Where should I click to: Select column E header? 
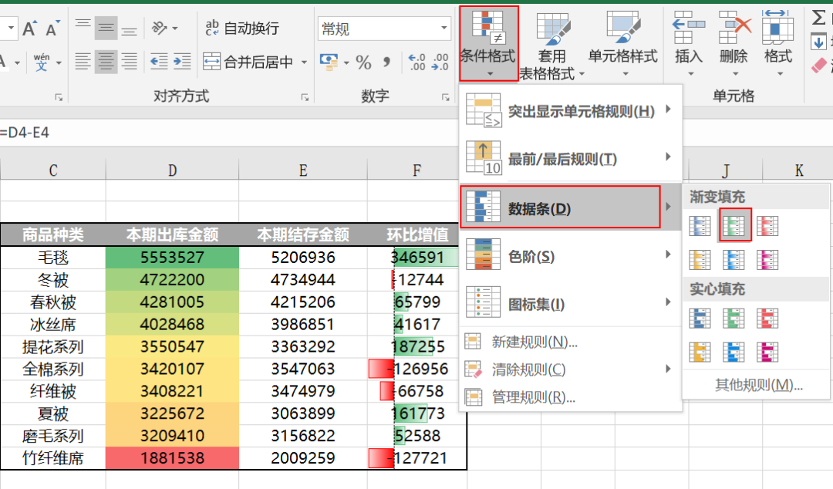(x=303, y=170)
